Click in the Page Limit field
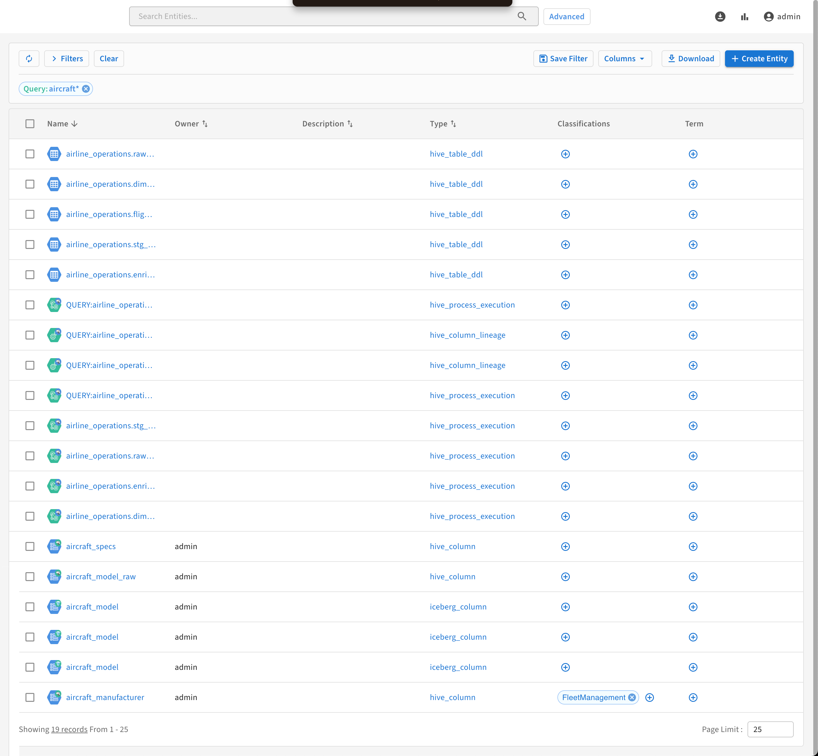The height and width of the screenshot is (756, 818). coord(770,729)
